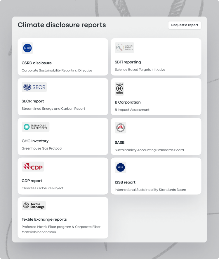Open the ISSB report title
Viewport: 219px width, 259px height.
point(125,182)
